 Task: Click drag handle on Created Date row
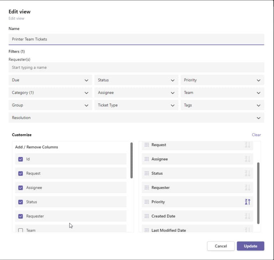pyautogui.click(x=147, y=216)
